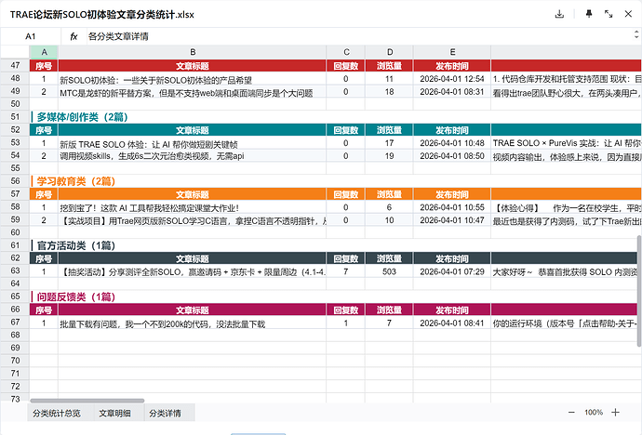Click heading 问题反馈类（1篇）
642x435 pixels.
pos(76,297)
